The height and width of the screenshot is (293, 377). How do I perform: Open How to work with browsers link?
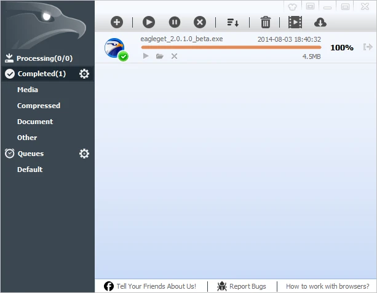coord(327,286)
